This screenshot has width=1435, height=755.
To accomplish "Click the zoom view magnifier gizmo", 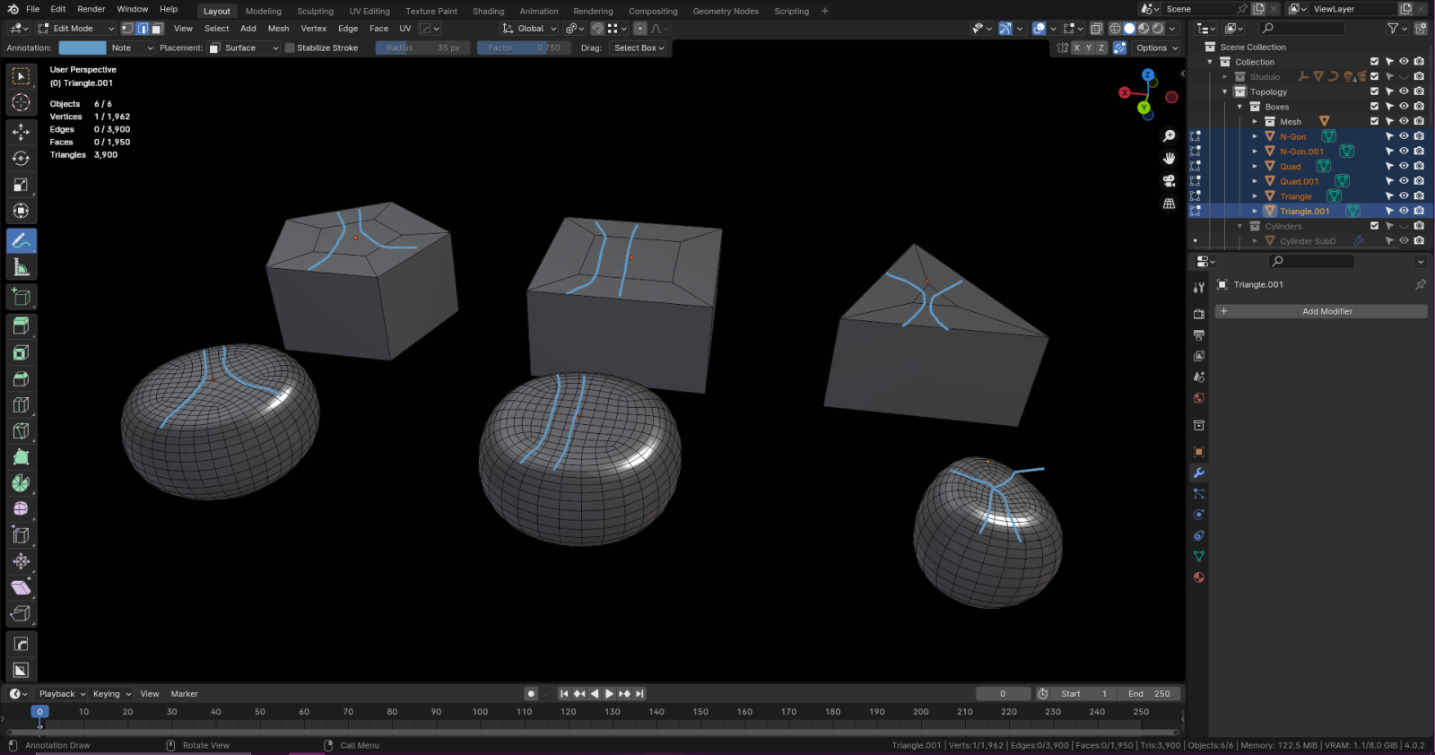I will (1169, 136).
